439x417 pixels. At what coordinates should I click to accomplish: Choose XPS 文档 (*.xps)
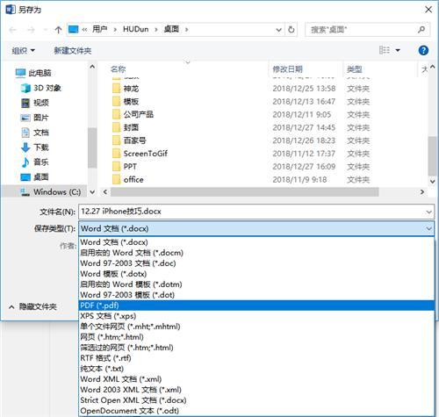pos(256,316)
